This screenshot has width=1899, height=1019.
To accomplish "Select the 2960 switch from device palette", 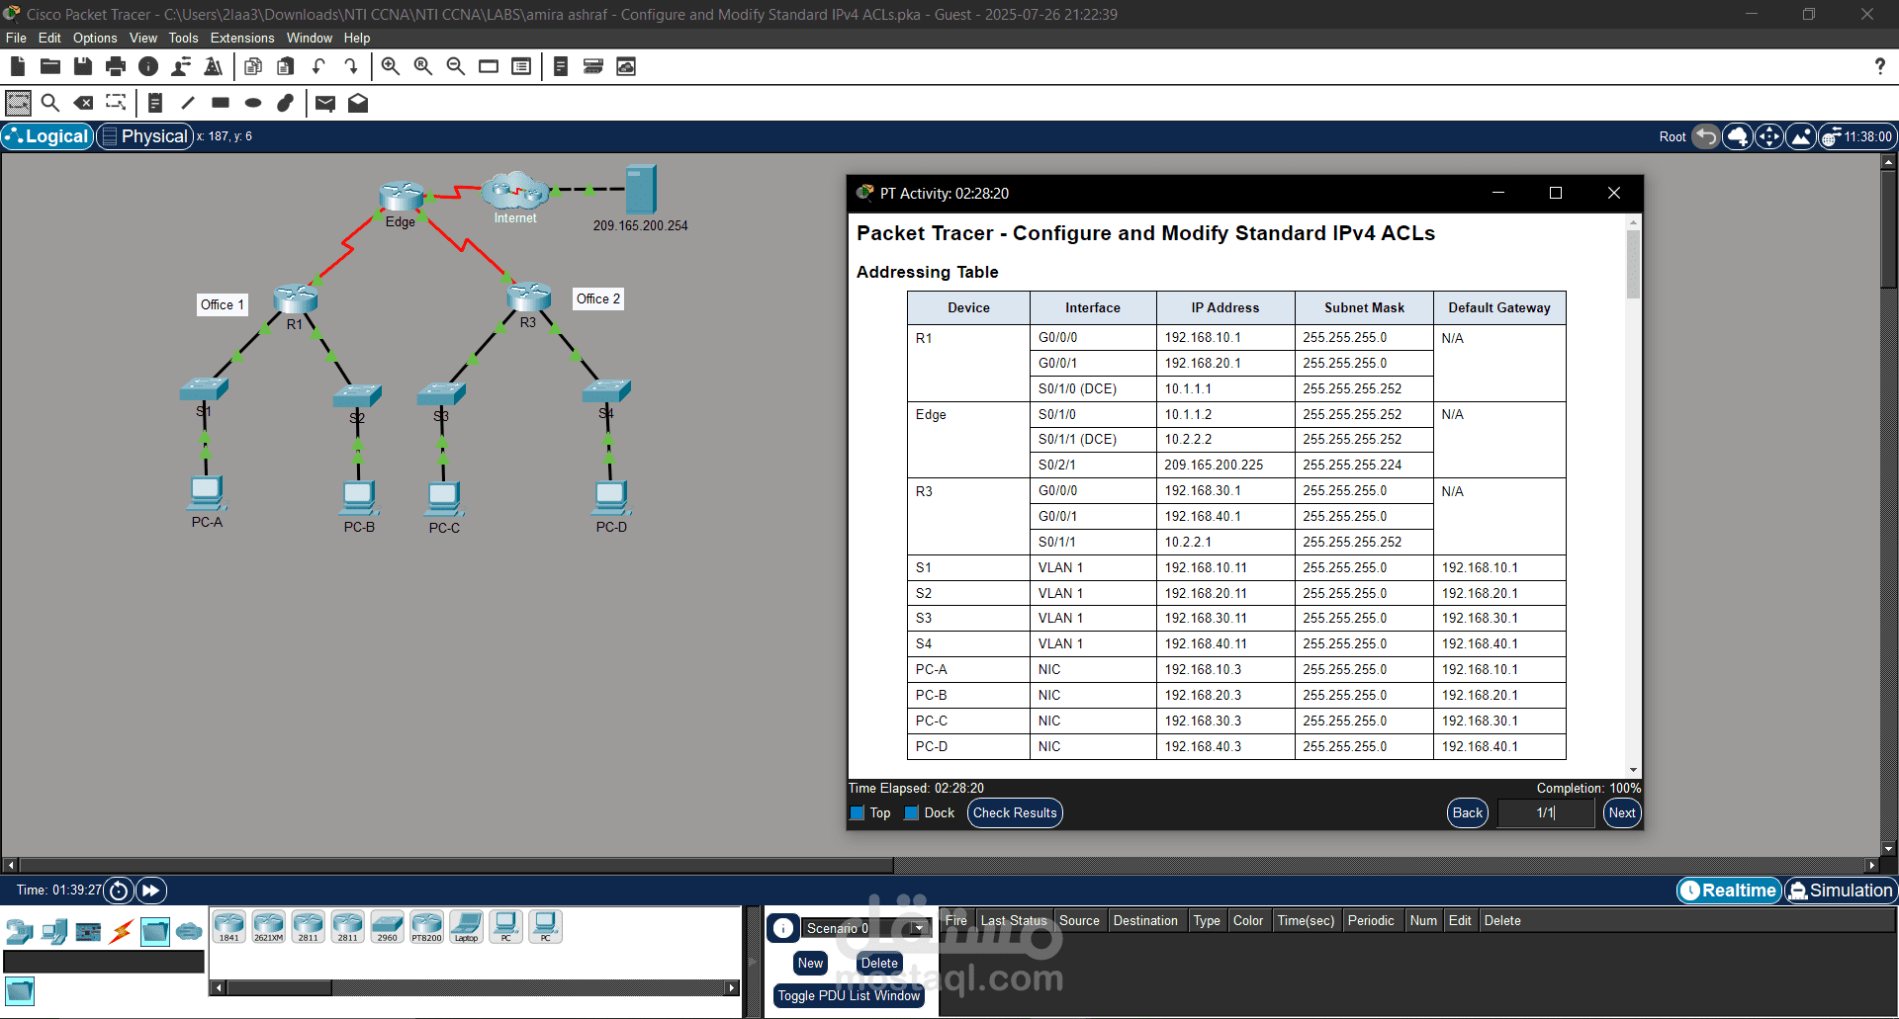I will coord(387,926).
